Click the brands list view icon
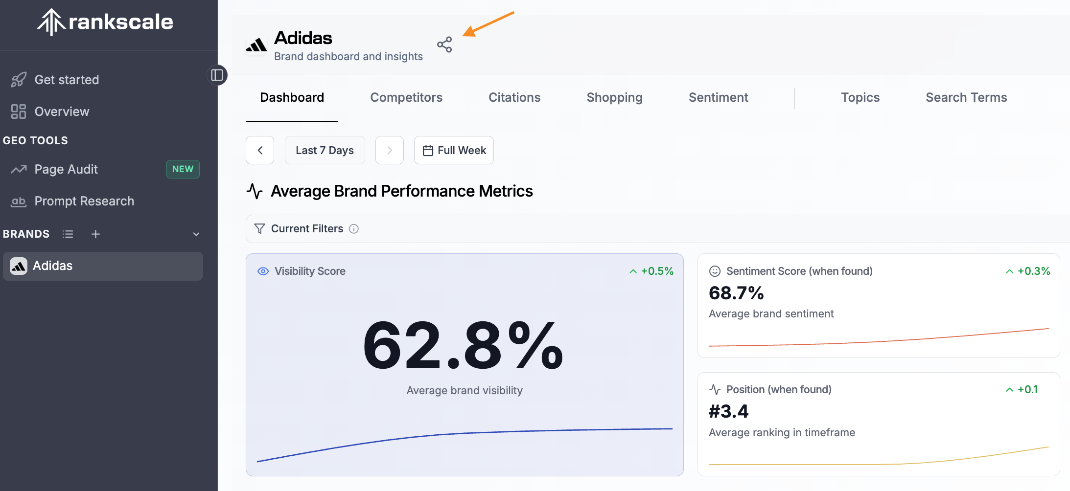 [68, 234]
